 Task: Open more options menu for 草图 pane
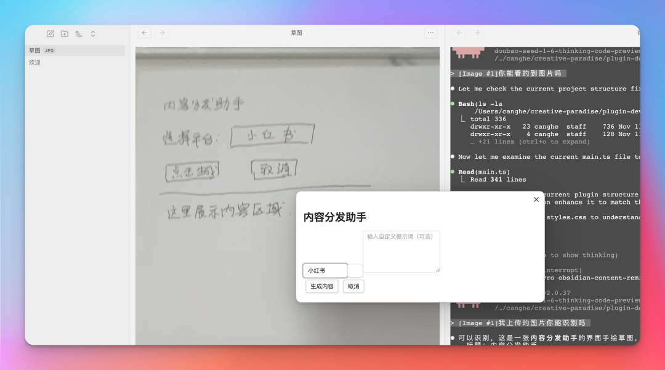click(x=430, y=33)
